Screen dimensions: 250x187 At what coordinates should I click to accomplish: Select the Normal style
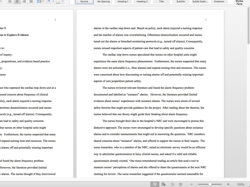coord(84,1)
